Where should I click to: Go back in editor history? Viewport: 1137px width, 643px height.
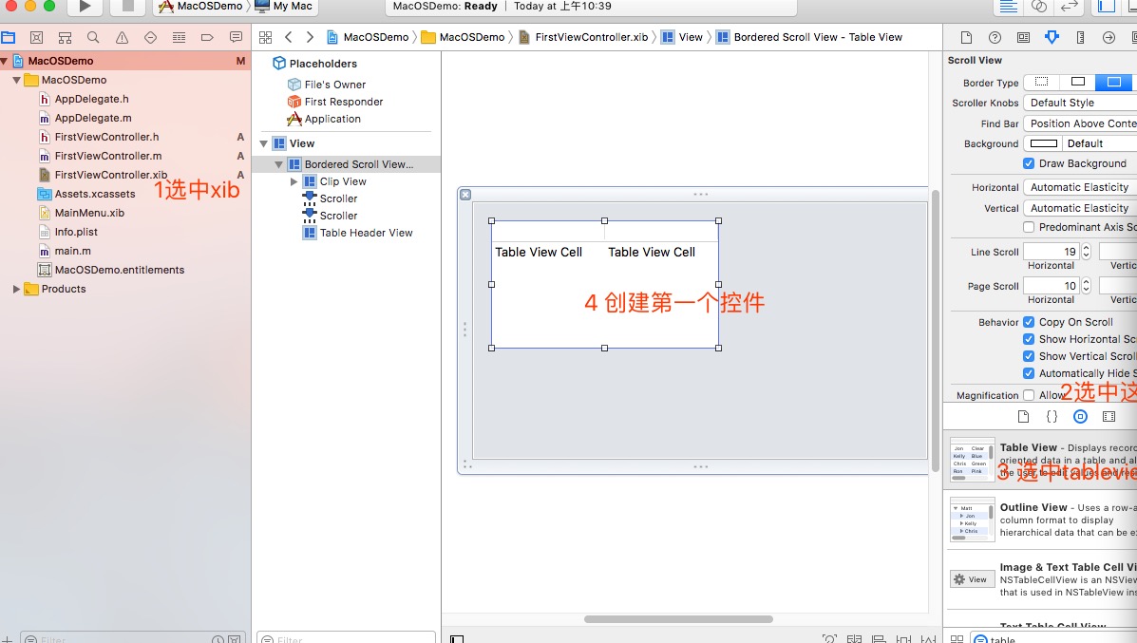[x=289, y=37]
